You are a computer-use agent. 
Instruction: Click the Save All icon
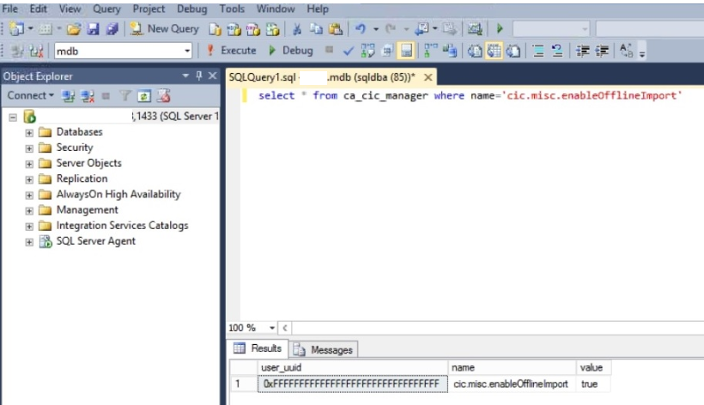point(111,28)
